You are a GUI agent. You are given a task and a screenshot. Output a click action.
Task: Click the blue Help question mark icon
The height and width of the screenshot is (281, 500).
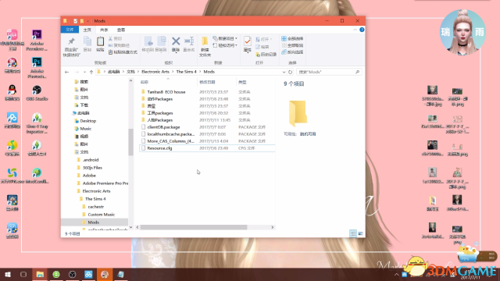(x=362, y=30)
